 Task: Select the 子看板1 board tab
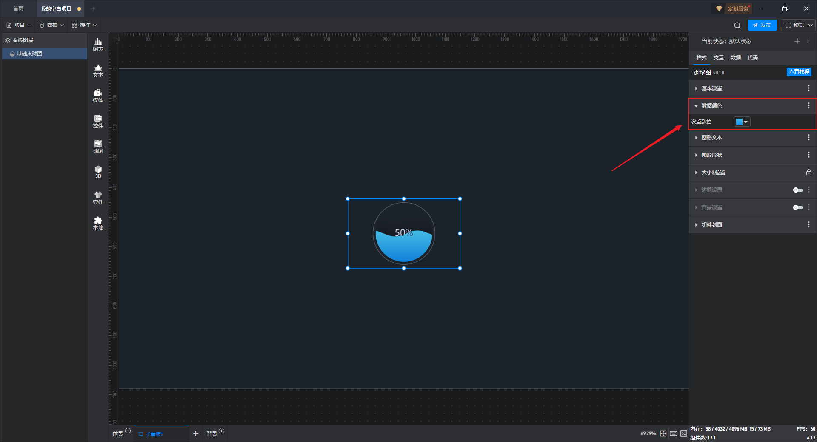(x=161, y=433)
